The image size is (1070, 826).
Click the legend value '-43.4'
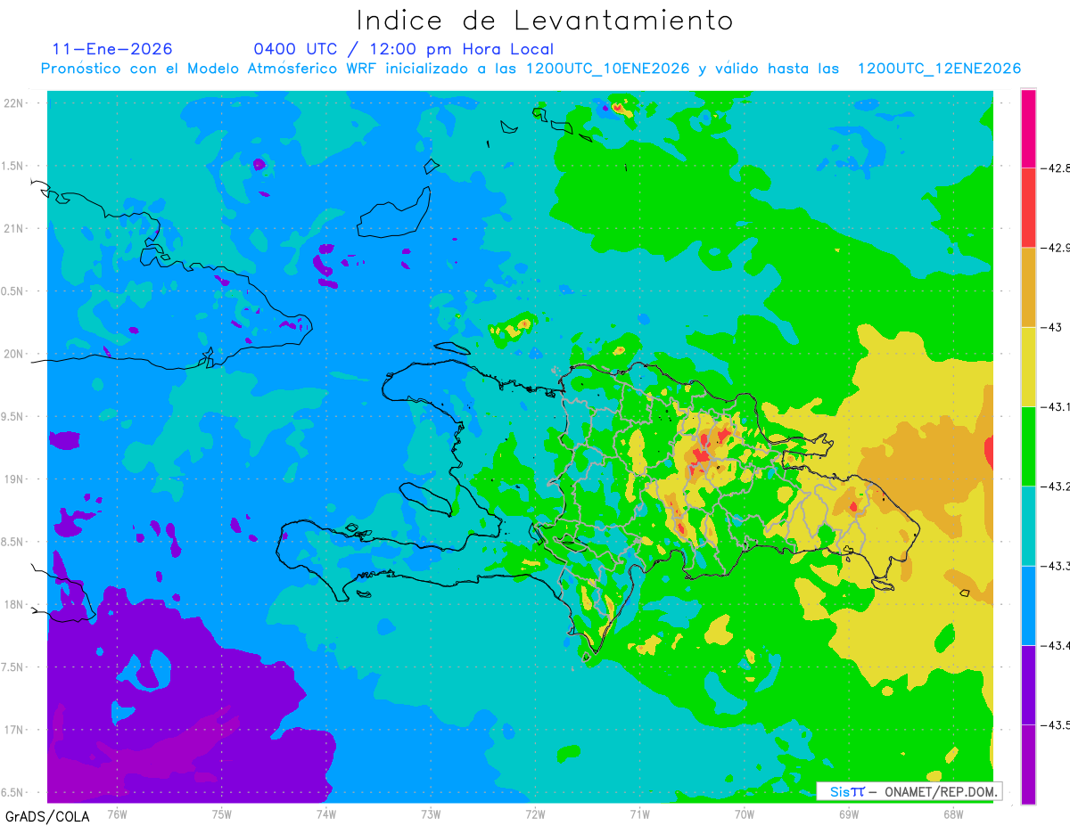click(1056, 645)
